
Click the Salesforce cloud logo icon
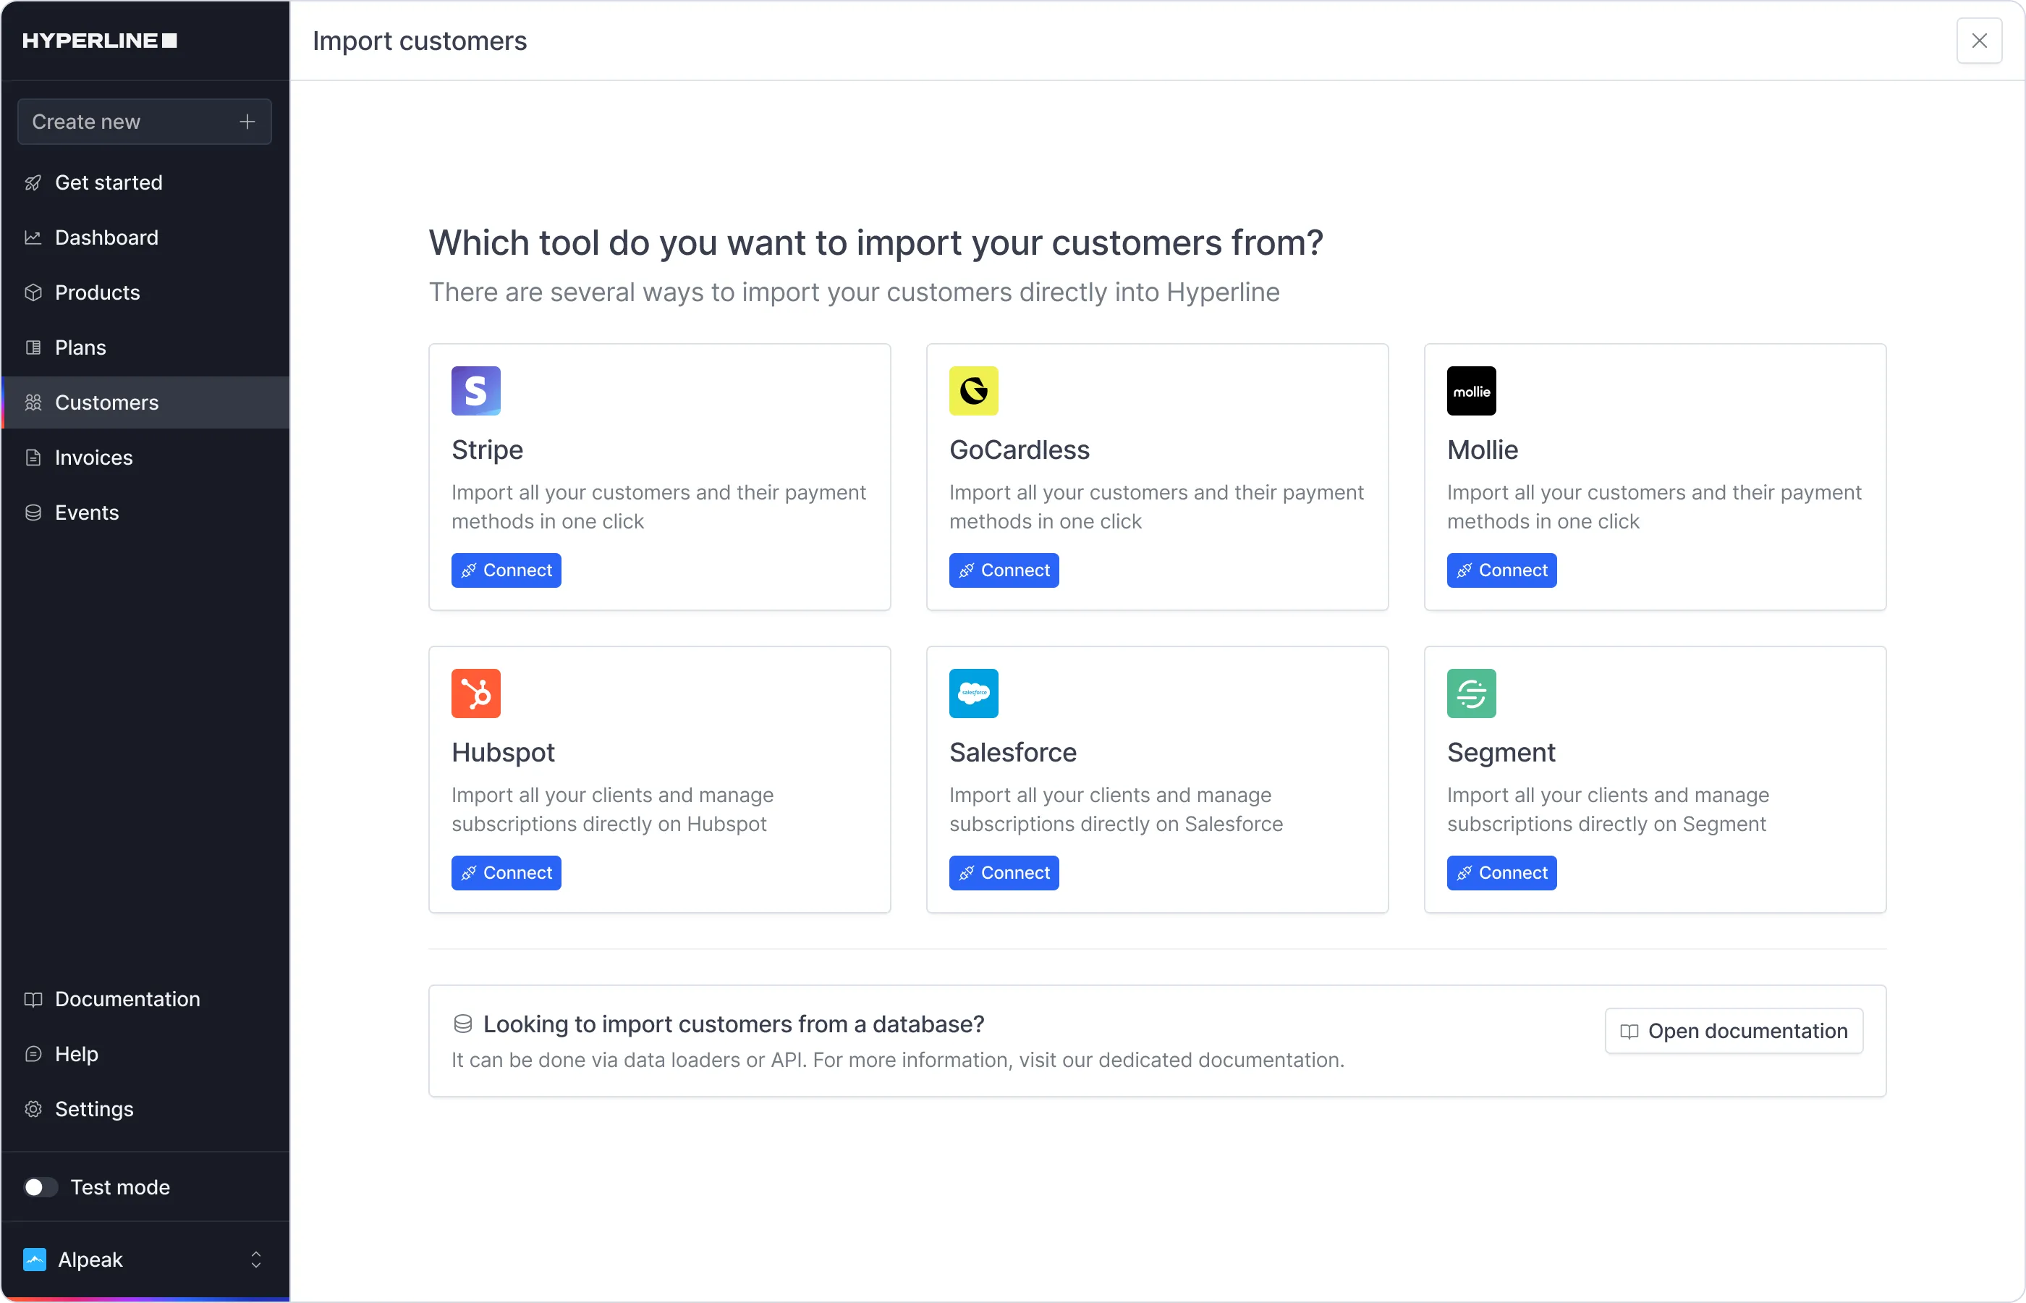(973, 693)
